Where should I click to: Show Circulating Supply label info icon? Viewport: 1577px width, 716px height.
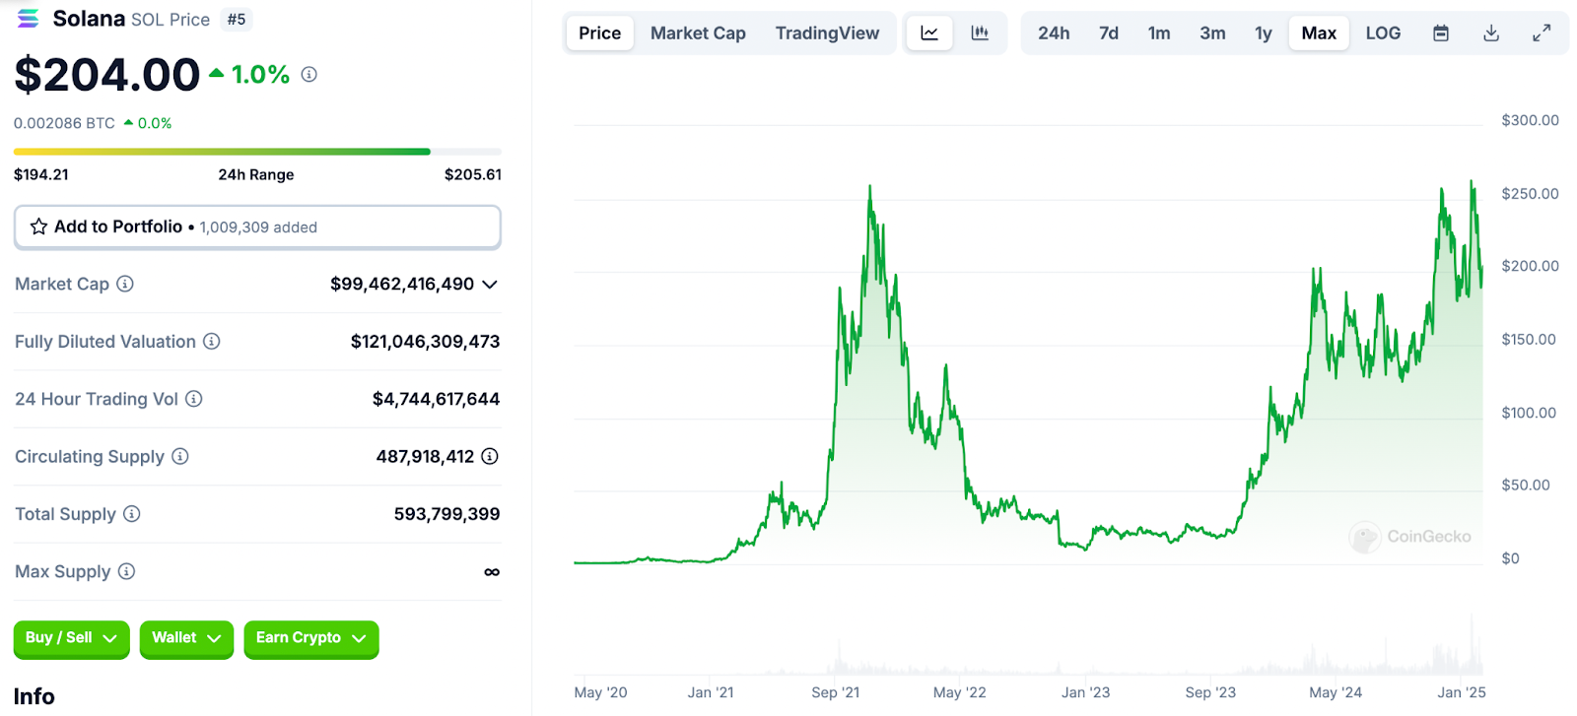click(x=180, y=456)
